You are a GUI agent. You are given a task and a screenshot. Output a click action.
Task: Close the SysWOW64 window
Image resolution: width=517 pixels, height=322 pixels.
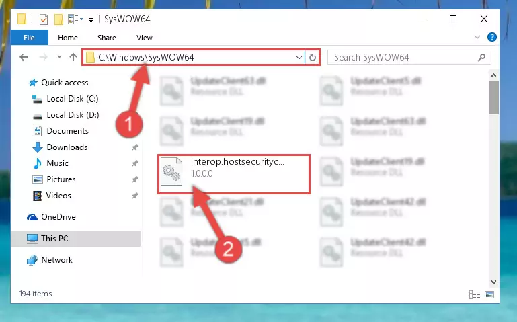[483, 19]
